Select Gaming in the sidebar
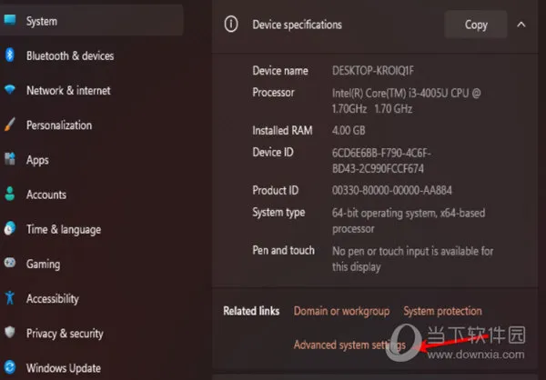Viewport: 546px width, 380px height. [x=43, y=265]
